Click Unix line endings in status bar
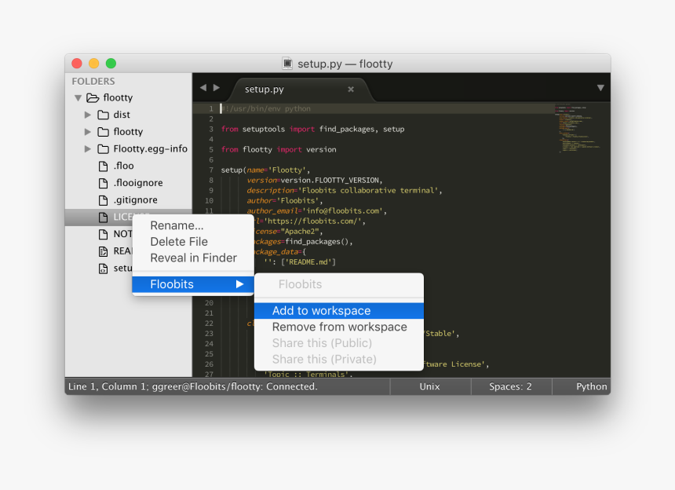 tap(429, 386)
